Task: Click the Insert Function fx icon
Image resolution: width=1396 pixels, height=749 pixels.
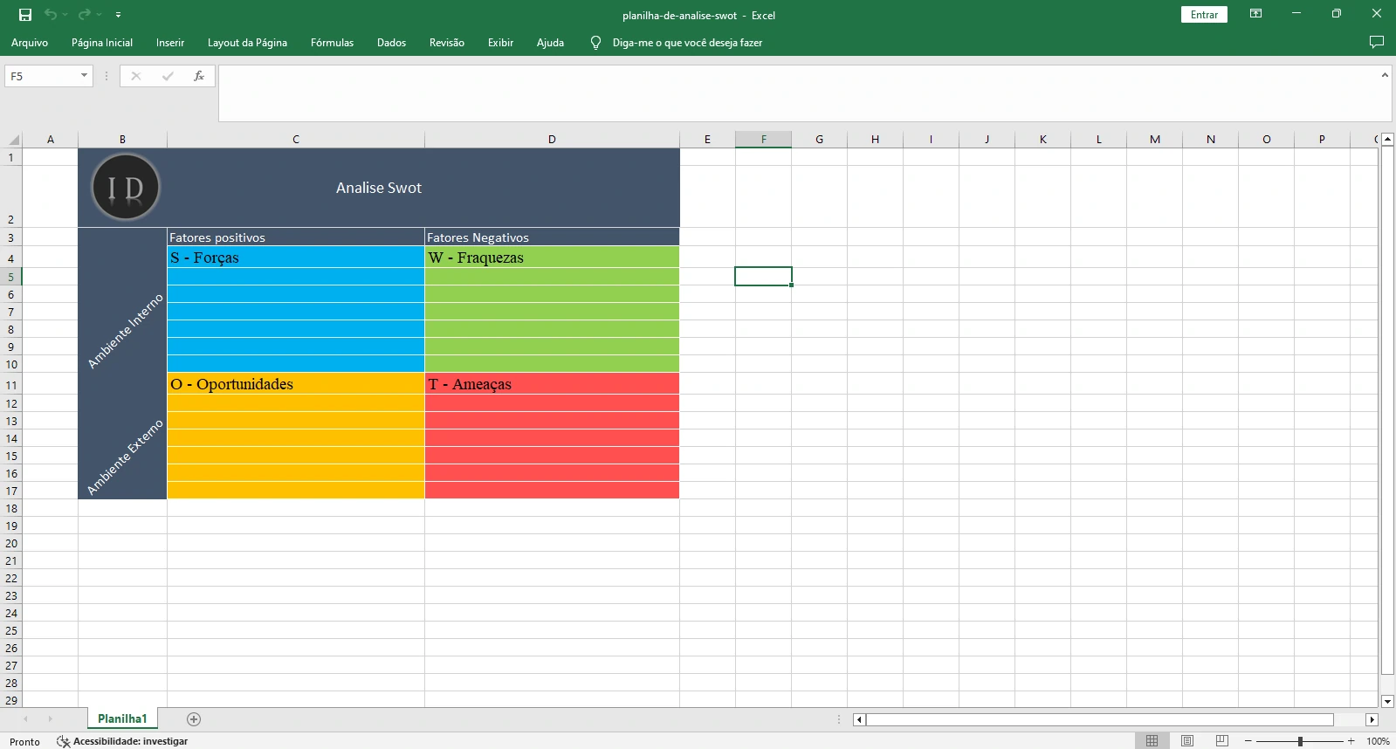Action: point(199,76)
